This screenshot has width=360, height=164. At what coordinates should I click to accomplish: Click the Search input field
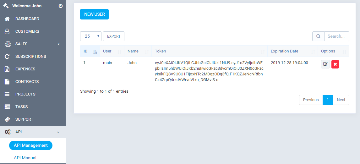point(336,36)
